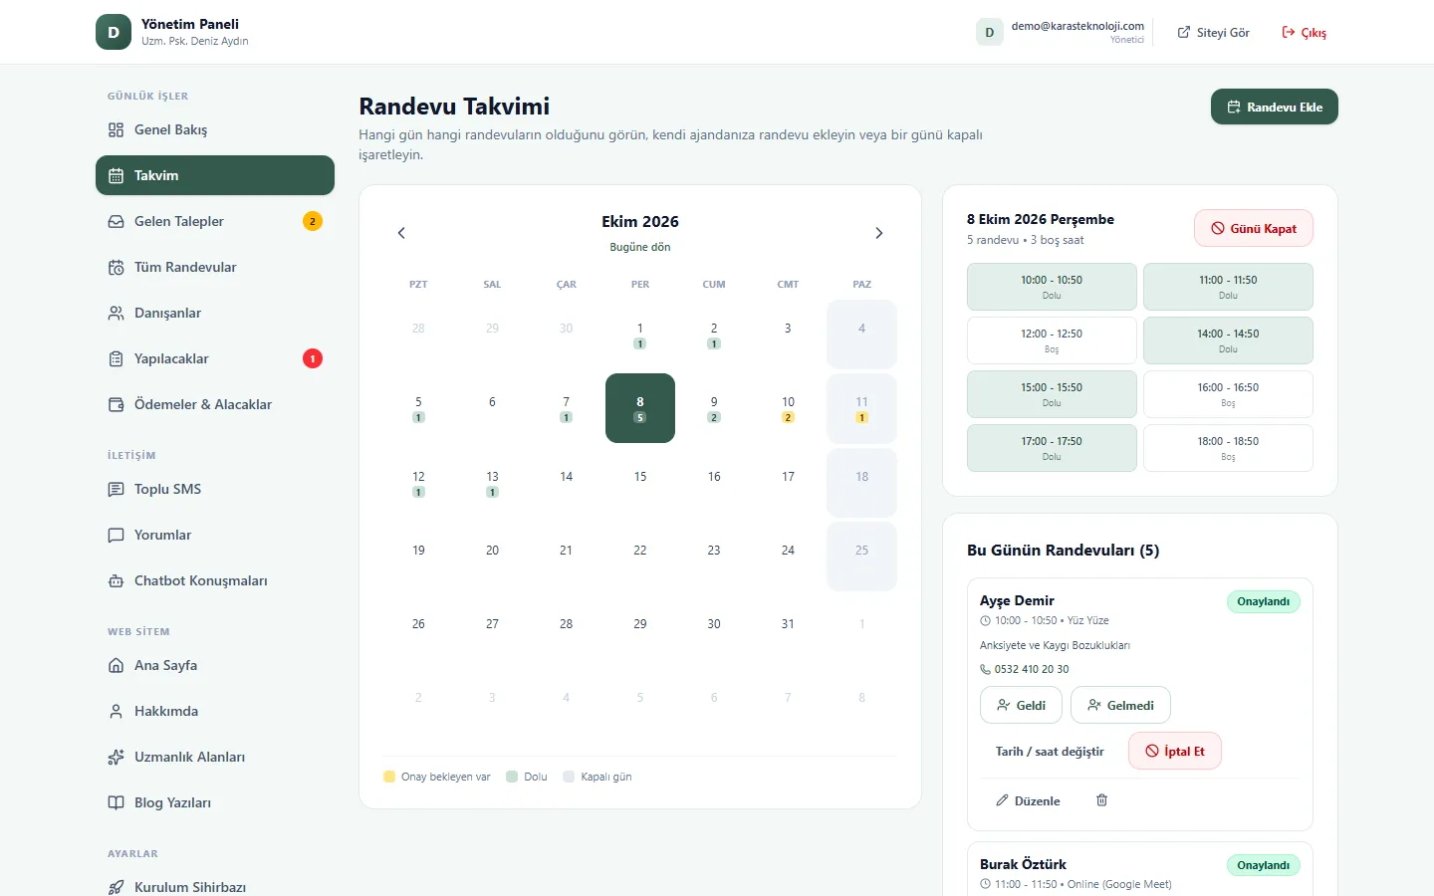The width and height of the screenshot is (1434, 896).
Task: Delete Ayşe Demir's appointment with trash icon
Action: (x=1101, y=800)
